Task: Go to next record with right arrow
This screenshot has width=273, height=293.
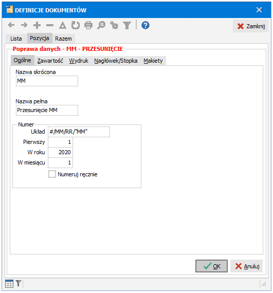Action: (x=24, y=25)
